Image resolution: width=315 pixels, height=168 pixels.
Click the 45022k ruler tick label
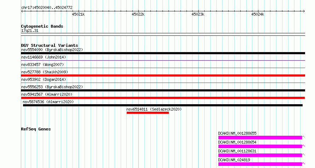click(x=138, y=14)
